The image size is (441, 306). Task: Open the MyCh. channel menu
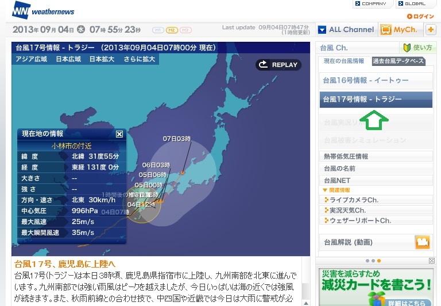point(400,30)
